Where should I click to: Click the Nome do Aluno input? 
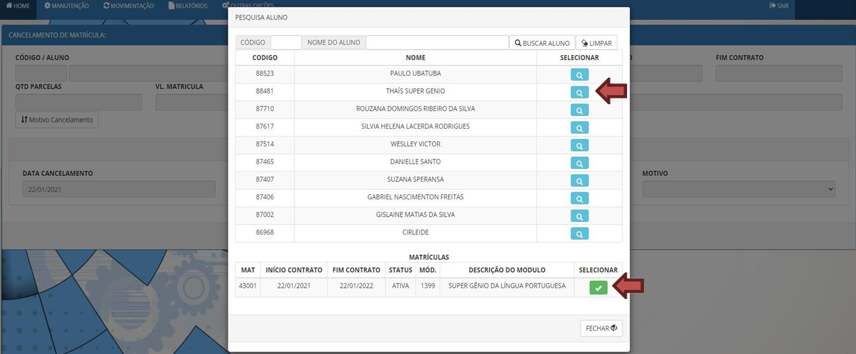click(437, 43)
